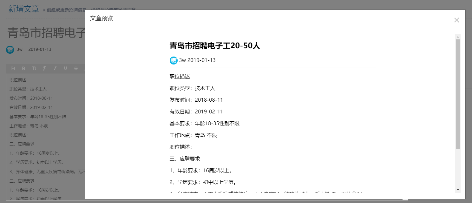Image resolution: width=472 pixels, height=203 pixels.
Task: Click the publish date 2019-01-13 in preview
Action: pos(201,60)
